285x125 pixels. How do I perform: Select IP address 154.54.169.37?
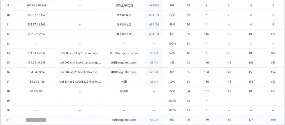pyautogui.click(x=36, y=53)
